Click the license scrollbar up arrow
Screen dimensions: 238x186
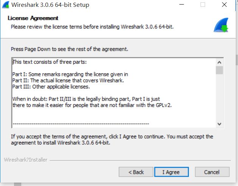pos(219,62)
